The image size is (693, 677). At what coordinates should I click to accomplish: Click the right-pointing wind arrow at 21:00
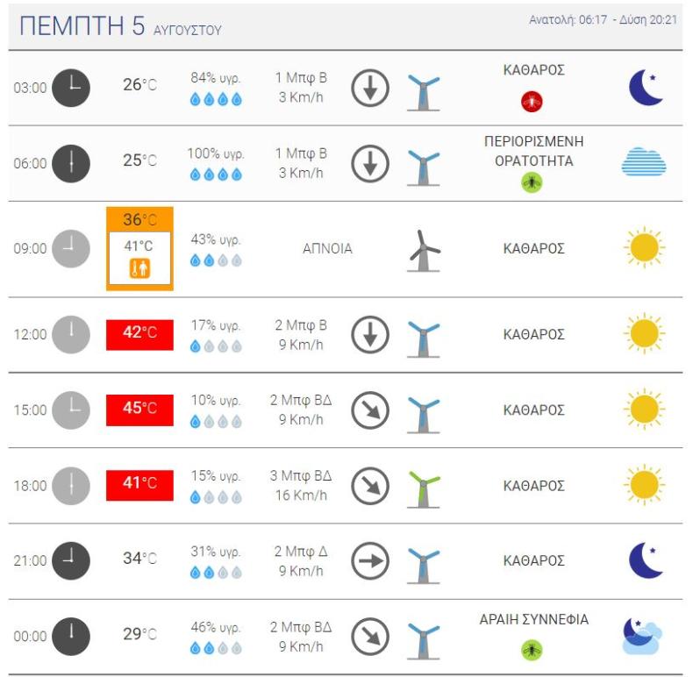pyautogui.click(x=370, y=560)
